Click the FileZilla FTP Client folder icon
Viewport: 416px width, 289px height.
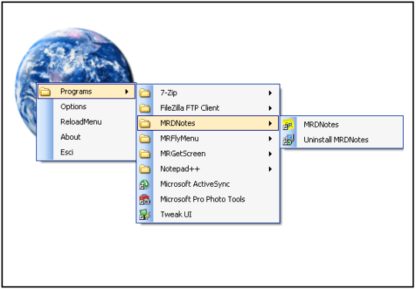pyautogui.click(x=145, y=108)
